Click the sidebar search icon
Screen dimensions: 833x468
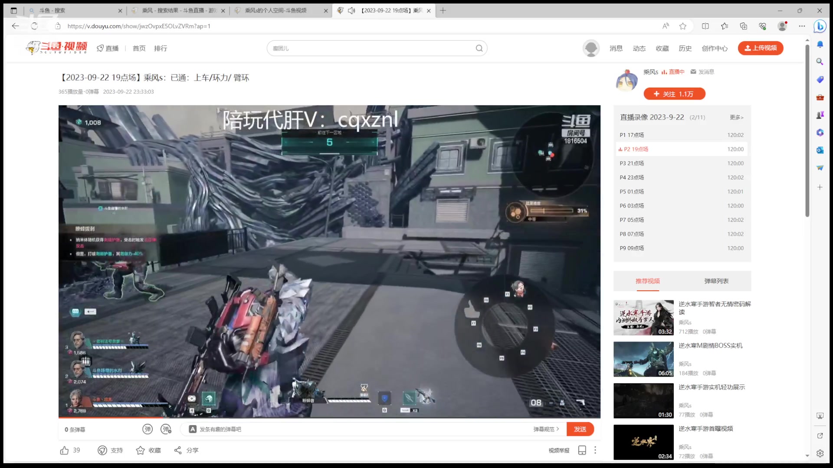(820, 62)
